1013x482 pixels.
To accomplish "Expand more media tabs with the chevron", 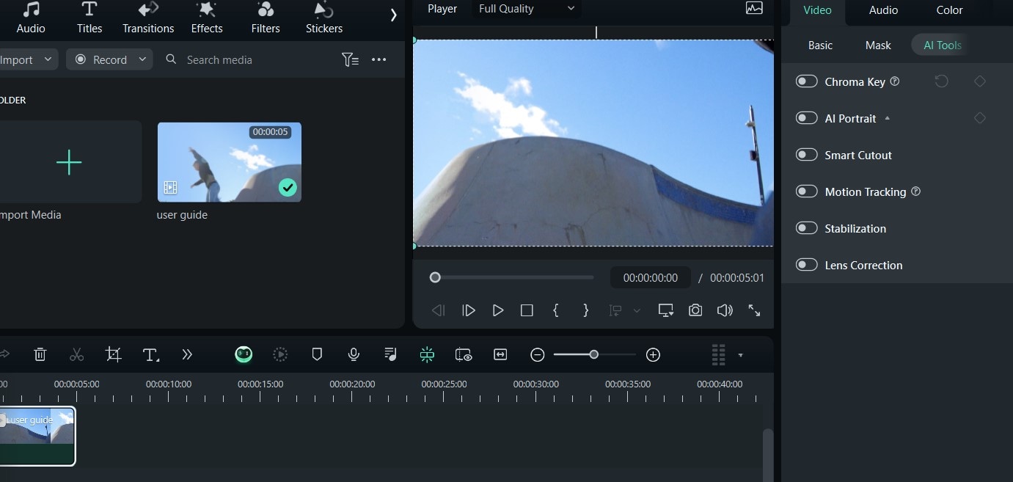I will 393,15.
